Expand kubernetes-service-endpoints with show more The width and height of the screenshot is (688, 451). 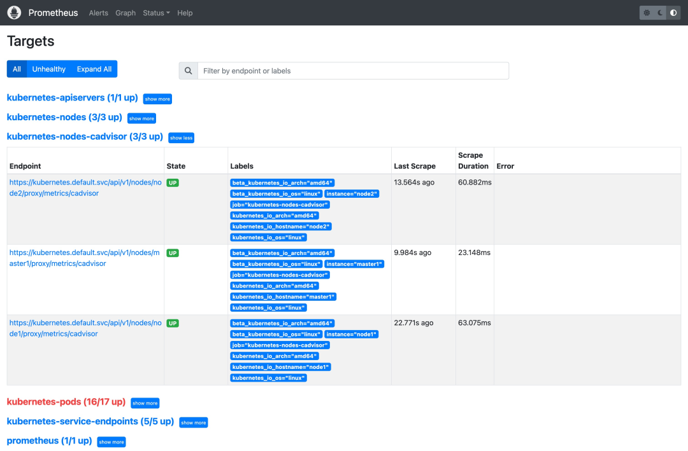tap(193, 422)
